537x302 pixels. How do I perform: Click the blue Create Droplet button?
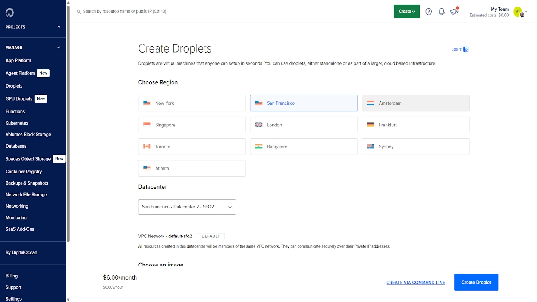(x=476, y=282)
